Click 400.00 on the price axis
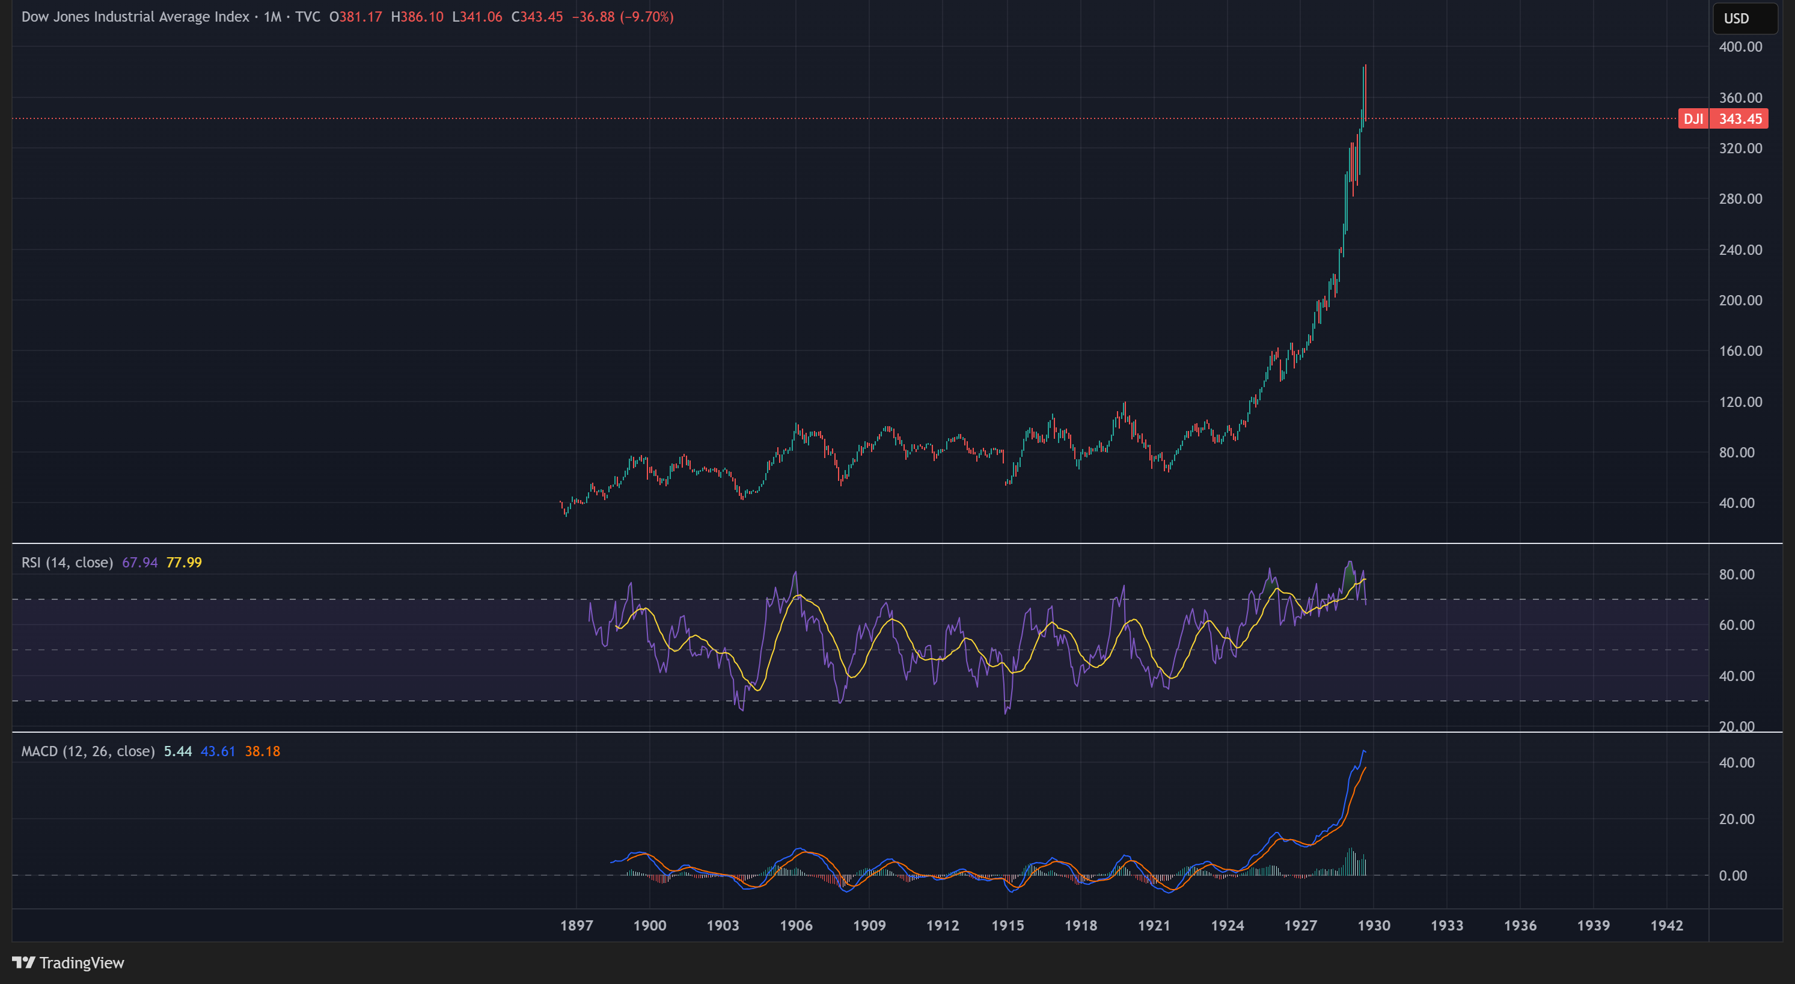The width and height of the screenshot is (1795, 984). coord(1740,47)
